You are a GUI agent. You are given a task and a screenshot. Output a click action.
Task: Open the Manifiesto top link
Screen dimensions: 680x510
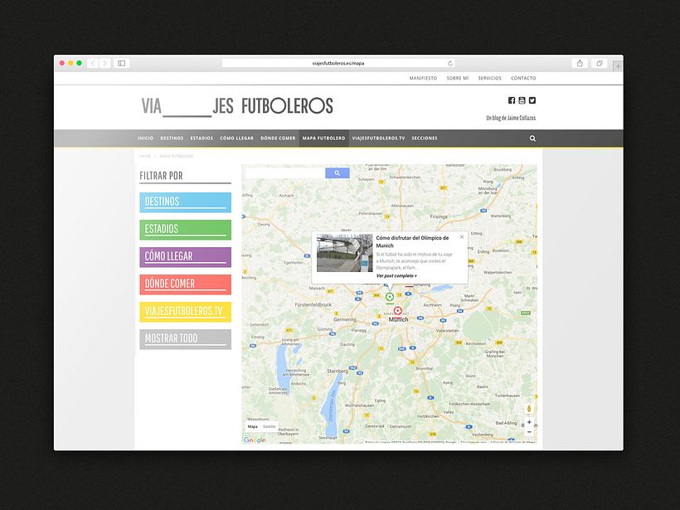click(423, 78)
